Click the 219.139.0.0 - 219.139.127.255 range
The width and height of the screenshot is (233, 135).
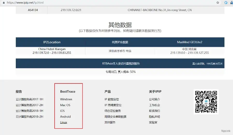pos(190,53)
